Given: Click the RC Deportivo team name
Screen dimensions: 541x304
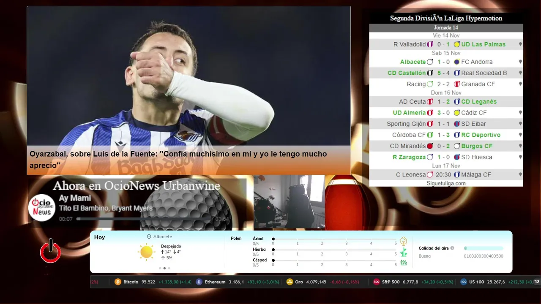Looking at the screenshot, I should [481, 135].
